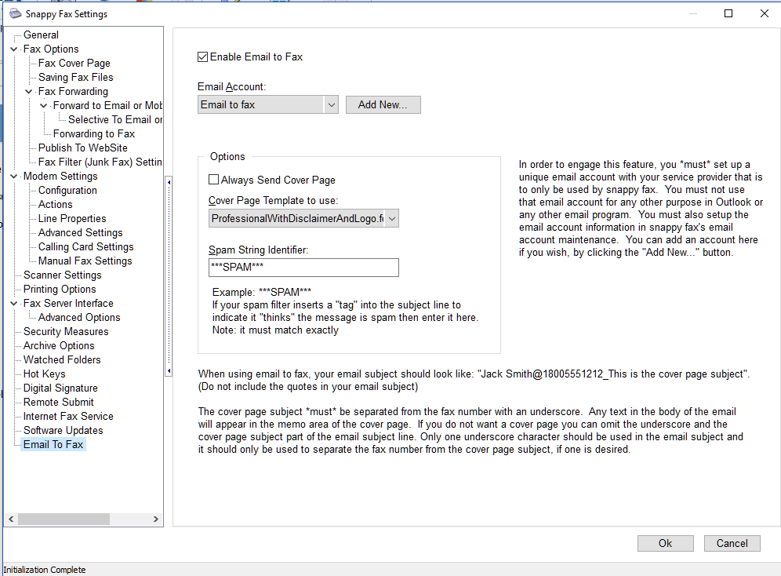Uncheck Enable Email to Fax checkbox
Viewport: 781px width, 576px height.
tap(203, 57)
